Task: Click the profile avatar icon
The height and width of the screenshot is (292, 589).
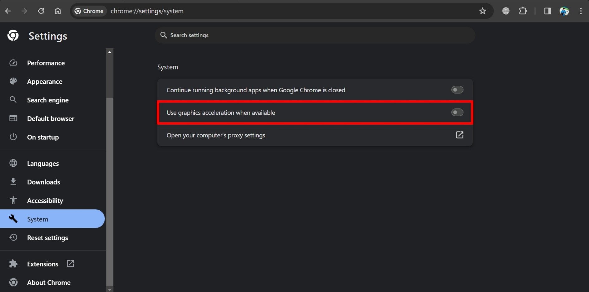Action: click(564, 11)
